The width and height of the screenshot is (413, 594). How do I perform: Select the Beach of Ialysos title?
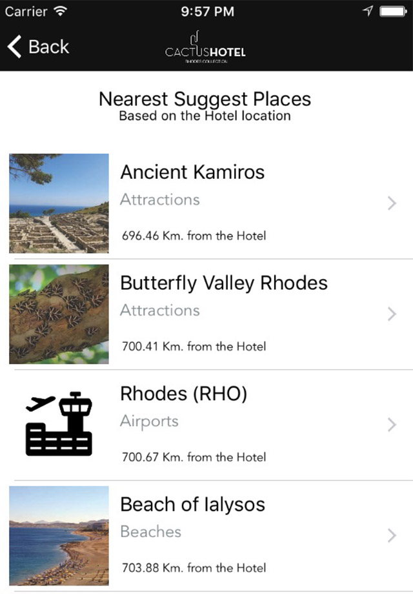[x=192, y=504]
